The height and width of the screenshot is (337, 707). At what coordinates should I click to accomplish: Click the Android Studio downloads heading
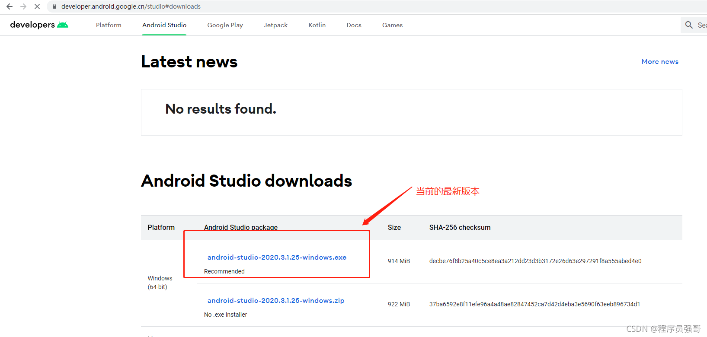246,181
